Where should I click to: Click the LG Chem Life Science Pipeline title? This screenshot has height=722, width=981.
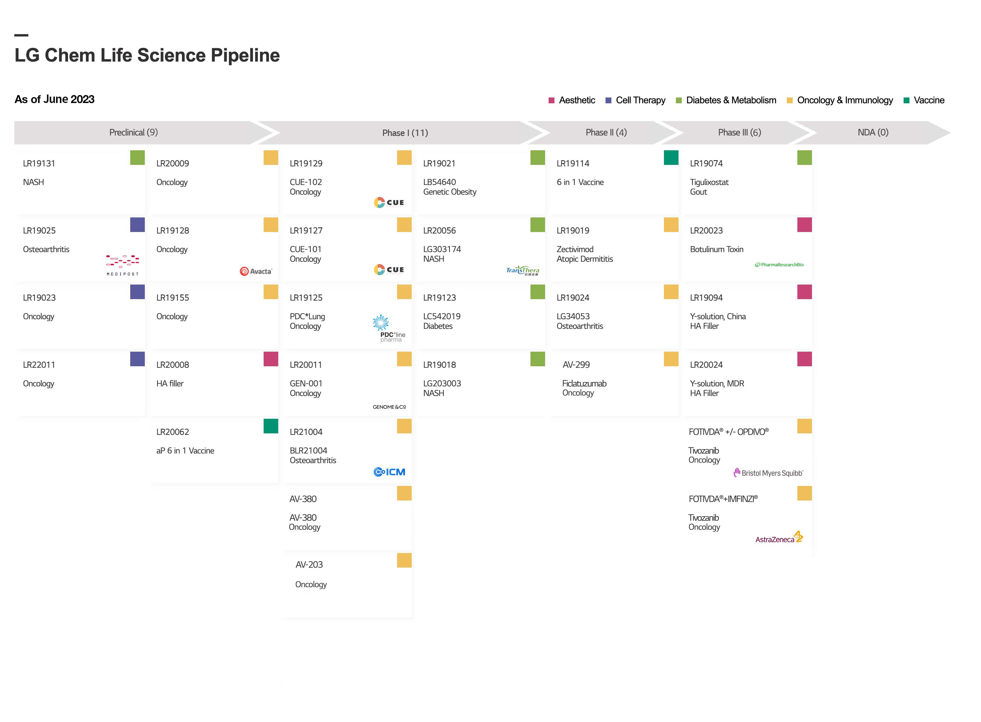[x=147, y=55]
